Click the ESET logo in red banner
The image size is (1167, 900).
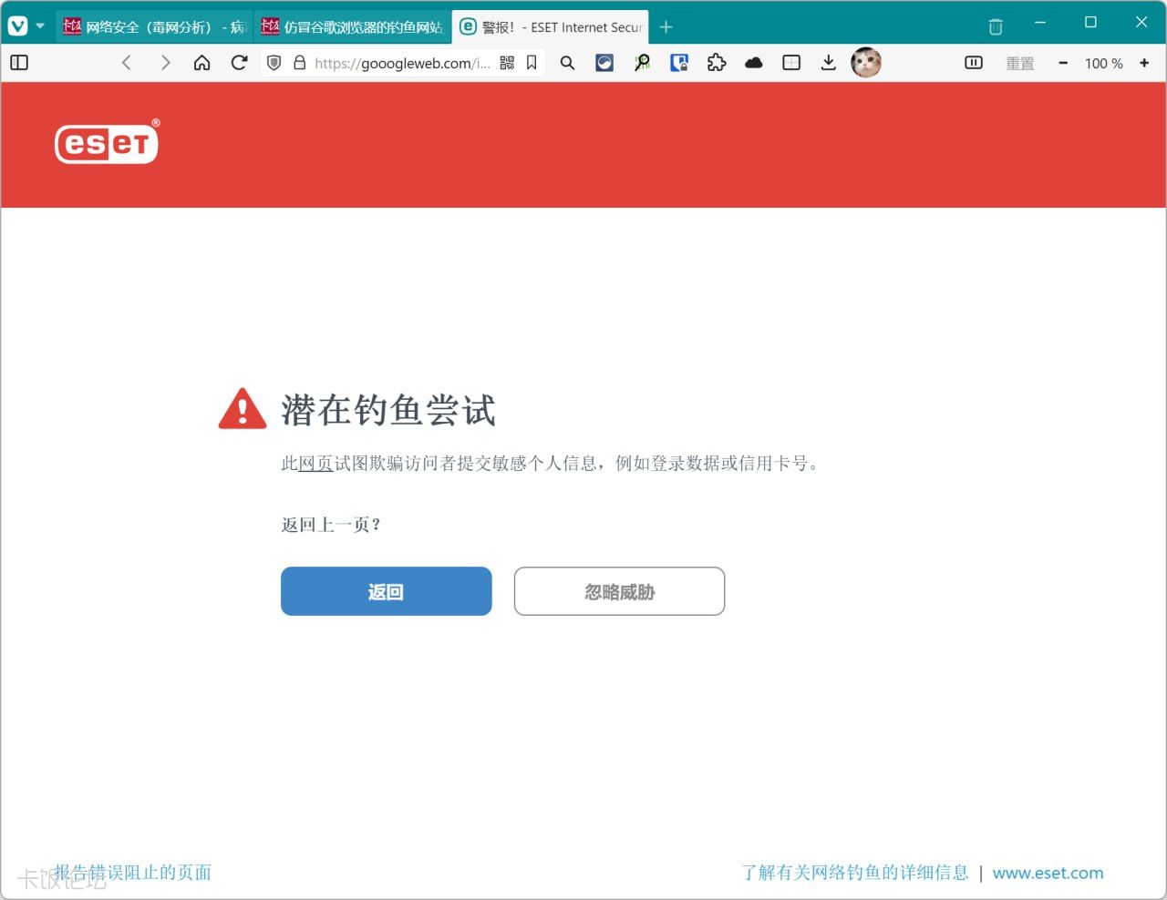point(107,142)
